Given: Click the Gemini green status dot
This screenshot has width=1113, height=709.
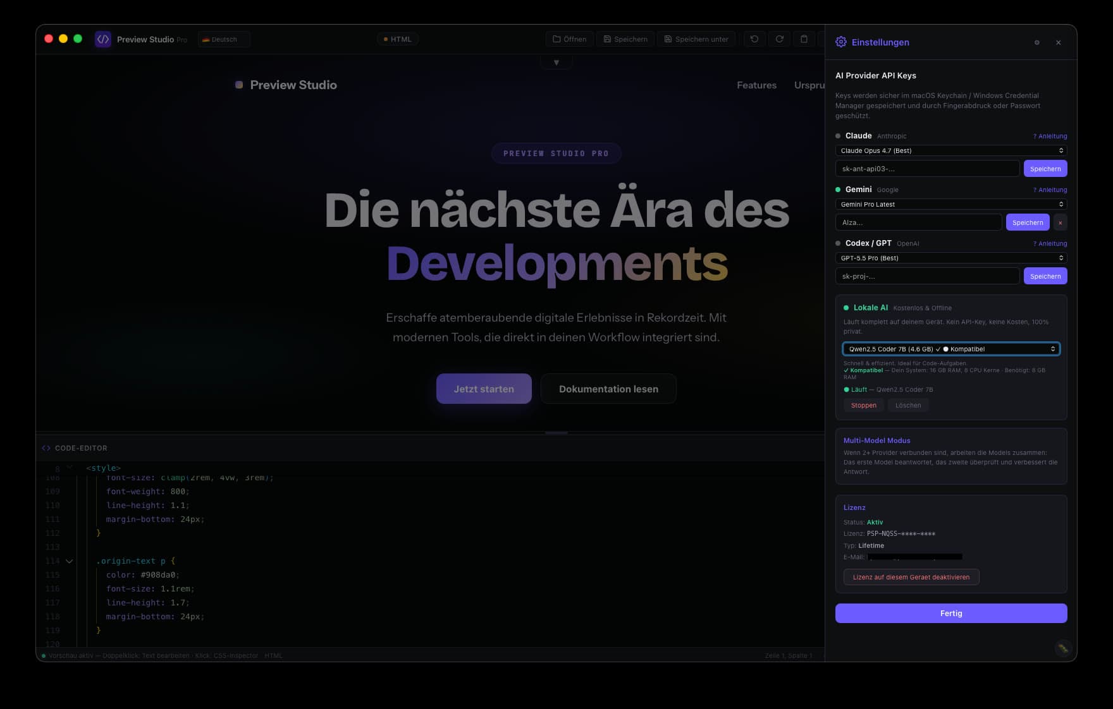Looking at the screenshot, I should pyautogui.click(x=838, y=190).
